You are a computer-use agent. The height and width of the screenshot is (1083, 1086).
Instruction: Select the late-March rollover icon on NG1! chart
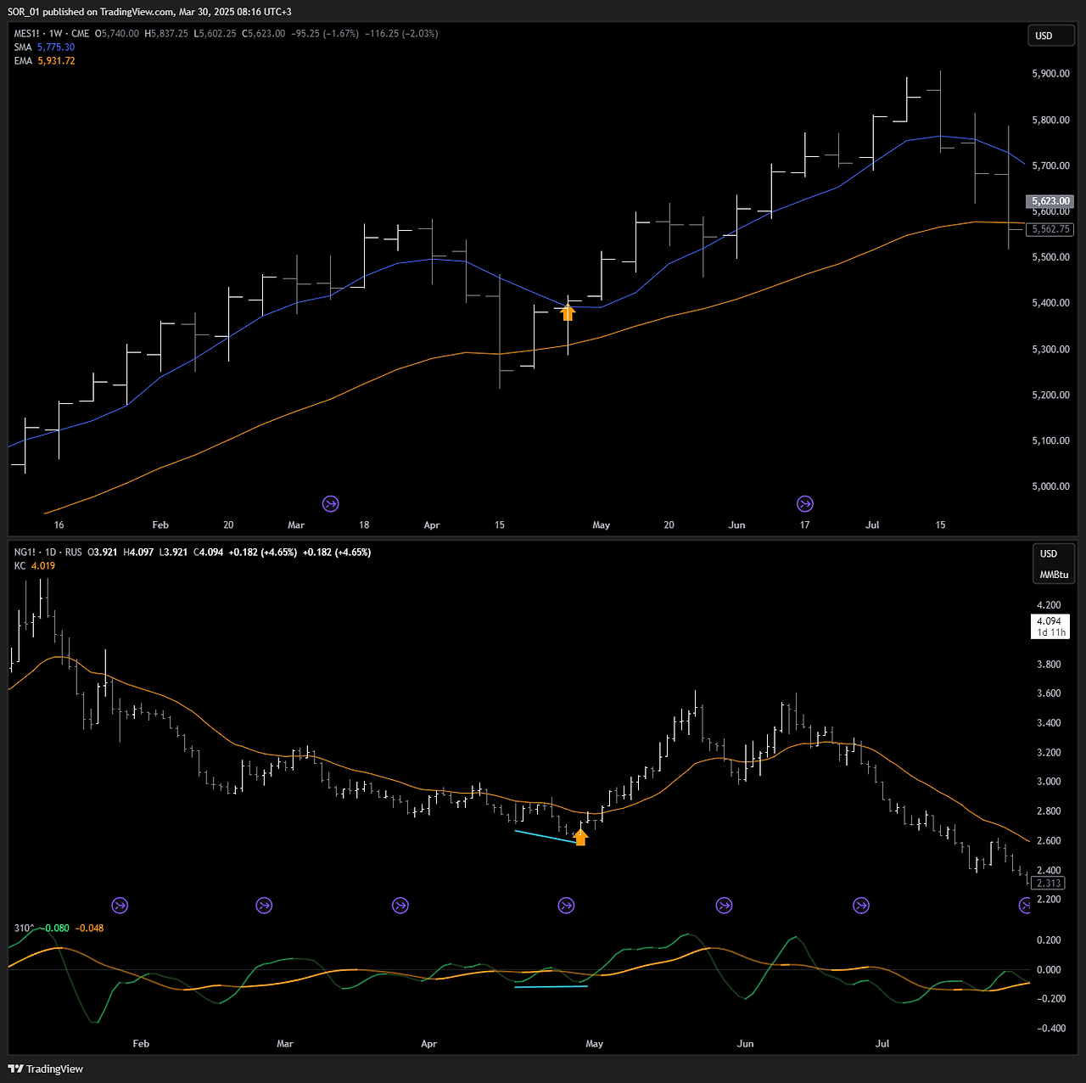(400, 906)
